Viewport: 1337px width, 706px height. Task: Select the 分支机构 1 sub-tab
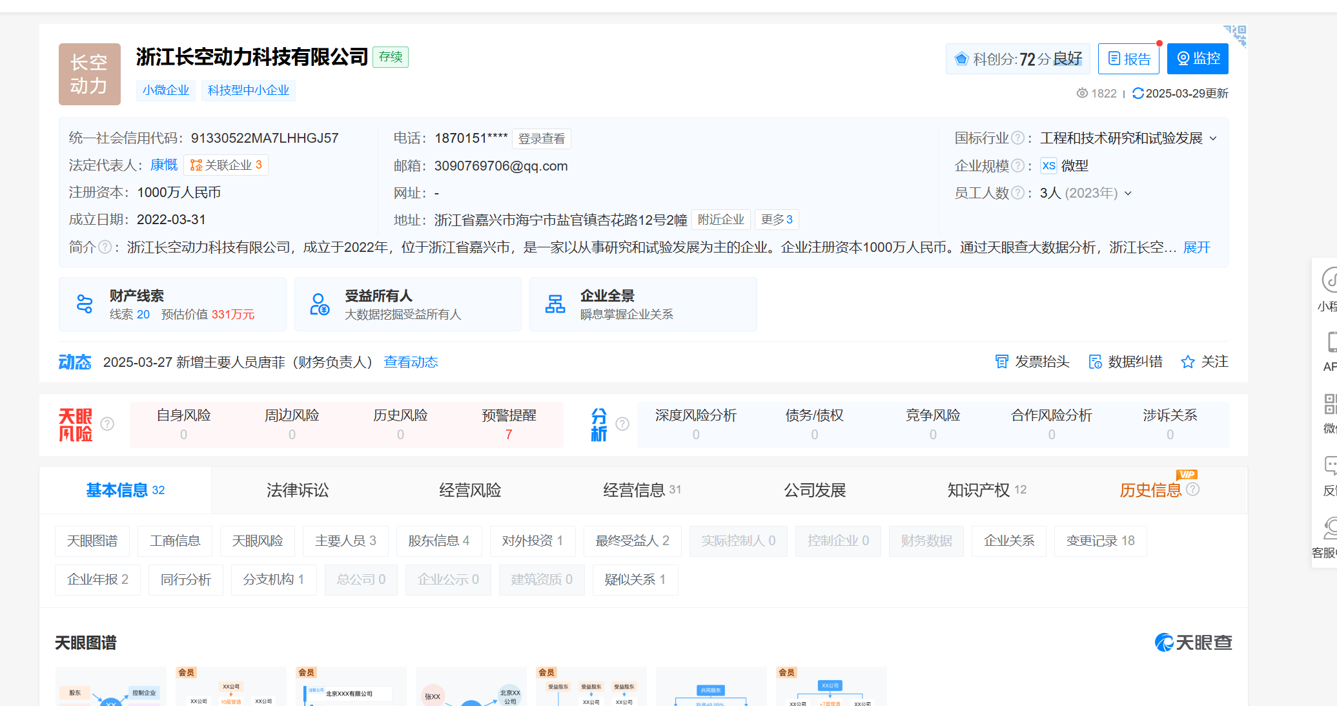click(x=274, y=580)
